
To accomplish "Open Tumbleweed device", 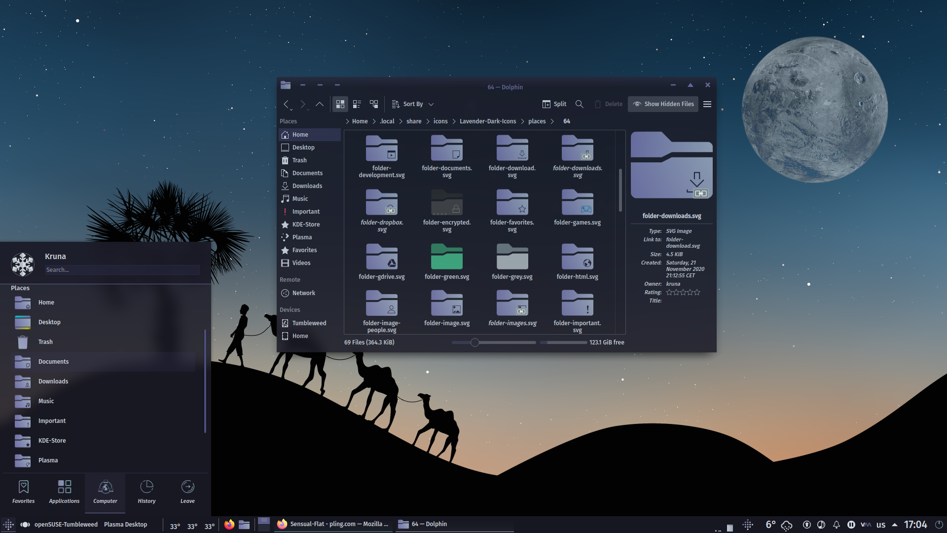I will pyautogui.click(x=310, y=323).
